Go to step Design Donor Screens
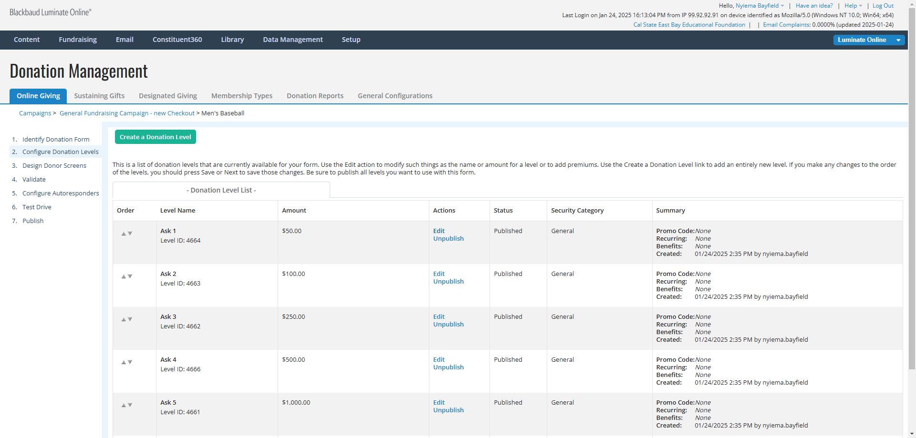 click(54, 165)
